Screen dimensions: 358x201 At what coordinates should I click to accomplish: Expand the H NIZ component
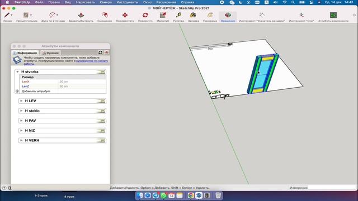point(21,131)
